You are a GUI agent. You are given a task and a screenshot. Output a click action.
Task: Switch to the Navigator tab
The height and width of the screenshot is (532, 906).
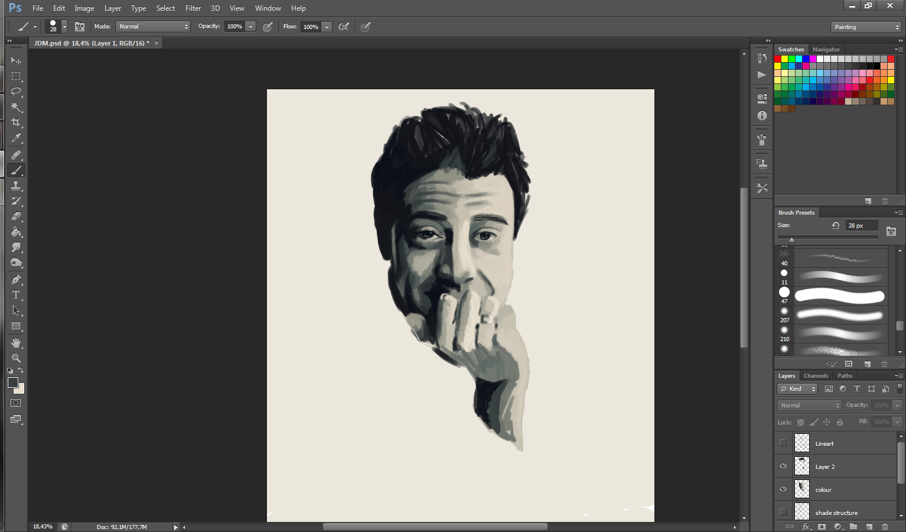(x=826, y=50)
